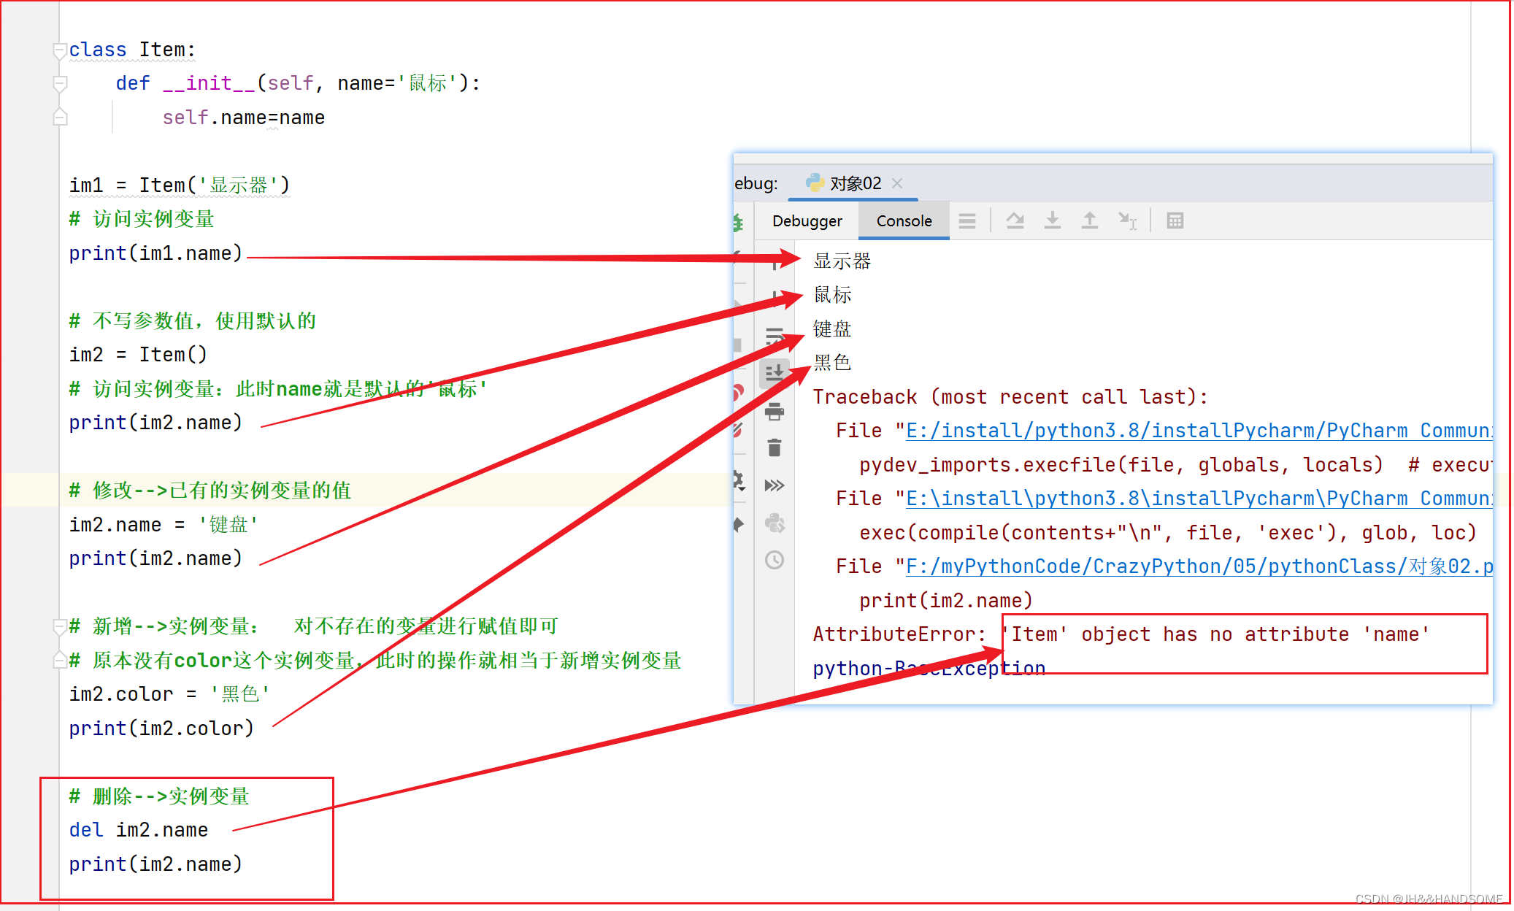Click the Show Execution Point icon
The width and height of the screenshot is (1514, 911).
coord(967,220)
